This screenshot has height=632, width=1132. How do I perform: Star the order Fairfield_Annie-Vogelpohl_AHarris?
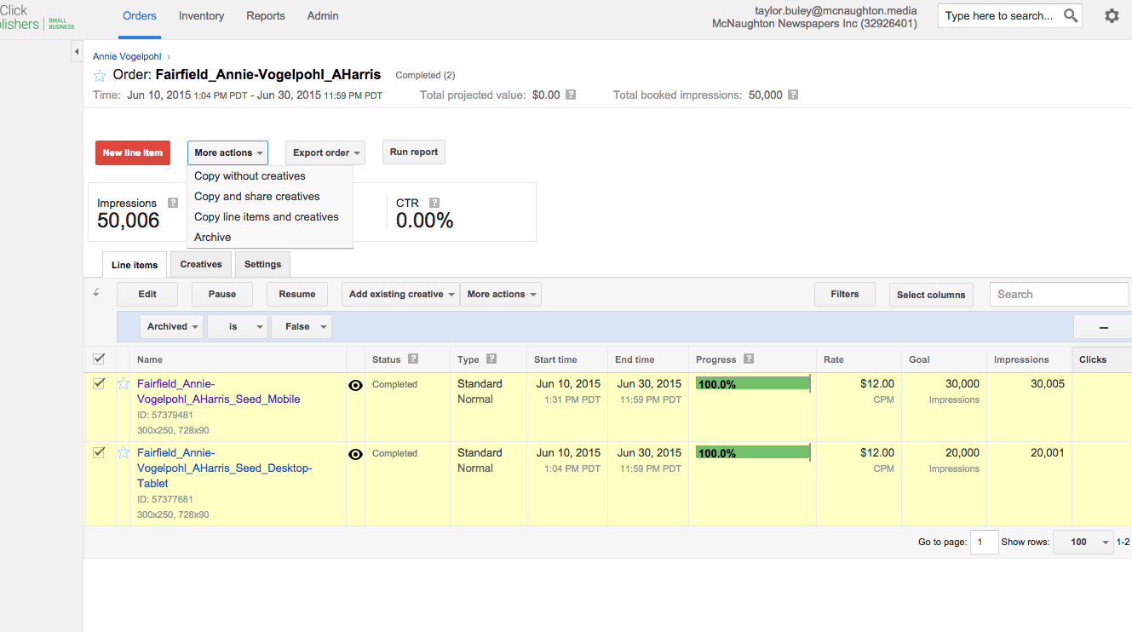(x=100, y=76)
